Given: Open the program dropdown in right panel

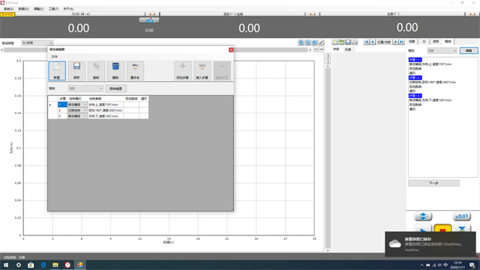Looking at the screenshot, I should (442, 50).
